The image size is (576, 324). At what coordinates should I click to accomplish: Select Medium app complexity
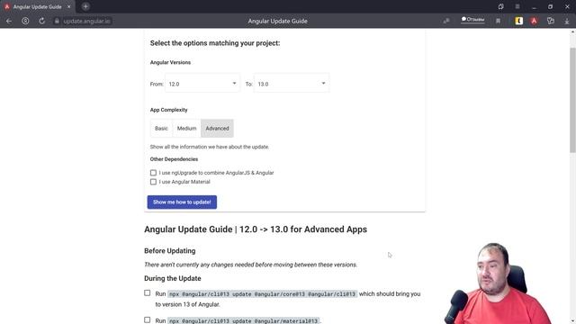[x=186, y=128]
